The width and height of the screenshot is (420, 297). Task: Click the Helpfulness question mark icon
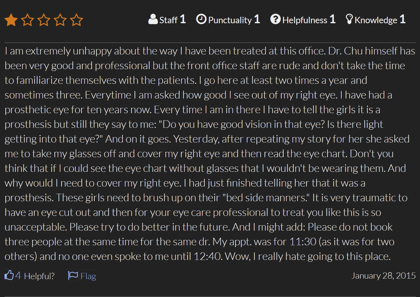click(x=275, y=19)
